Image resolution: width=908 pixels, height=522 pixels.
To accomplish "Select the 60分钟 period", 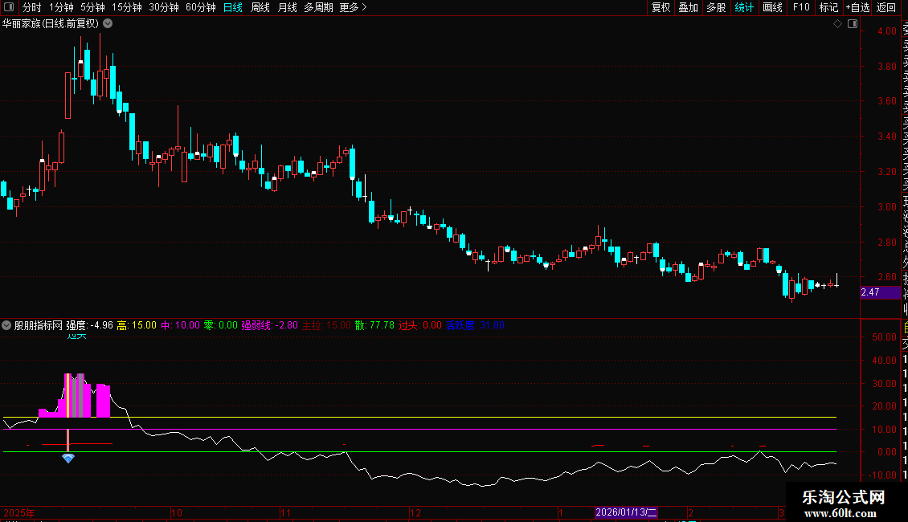I will point(201,7).
